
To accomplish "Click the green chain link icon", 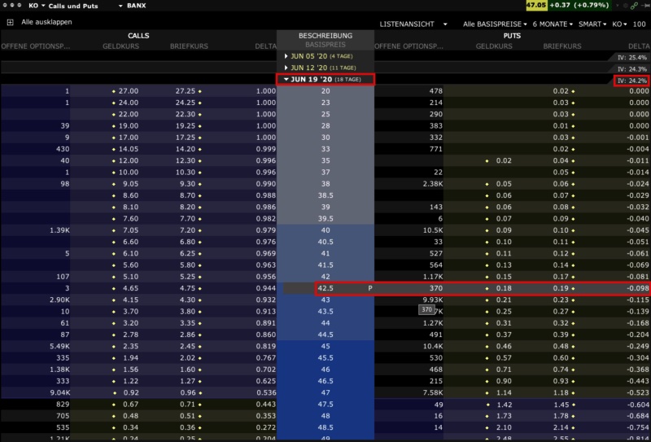I will tap(634, 6).
